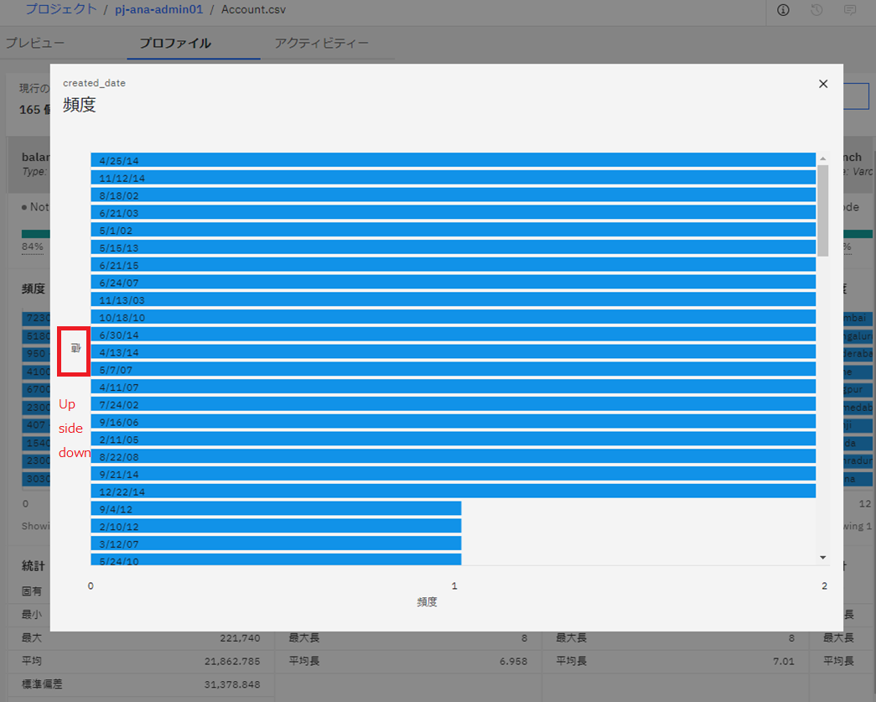
Task: Close the created_date frequency dialog
Action: 822,84
